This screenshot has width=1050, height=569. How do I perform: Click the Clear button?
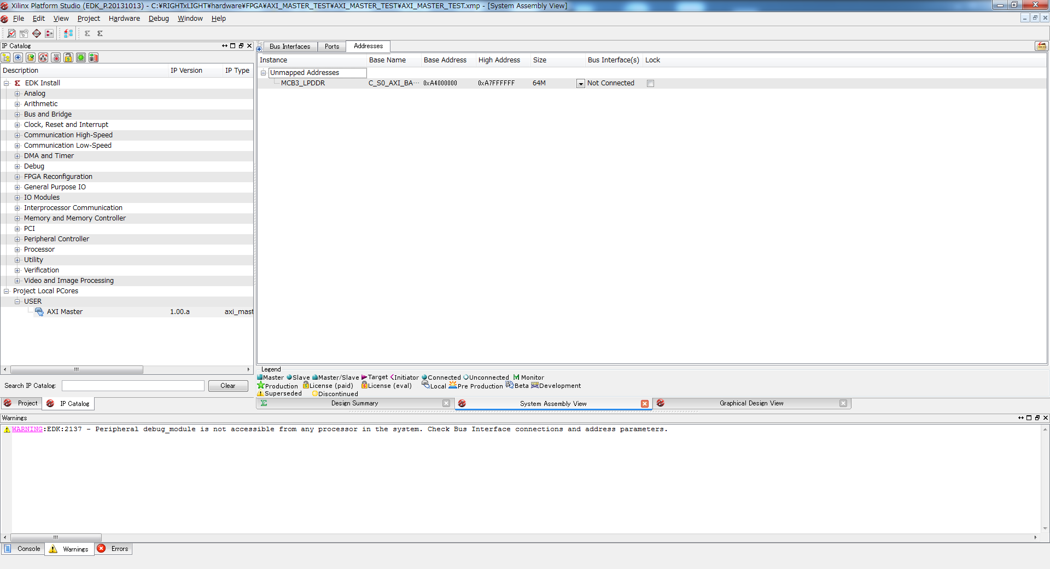228,386
